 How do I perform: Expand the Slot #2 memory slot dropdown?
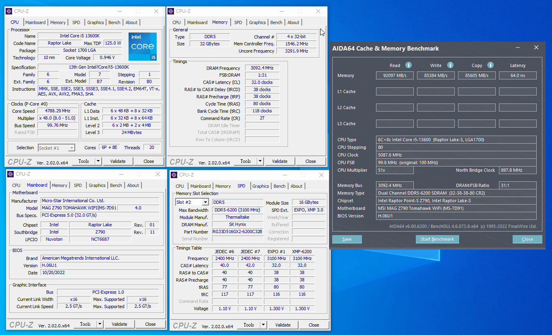[x=205, y=202]
